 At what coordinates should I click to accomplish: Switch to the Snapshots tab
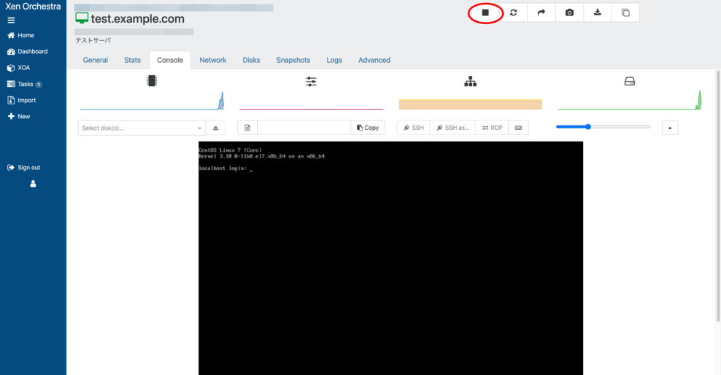pyautogui.click(x=293, y=61)
